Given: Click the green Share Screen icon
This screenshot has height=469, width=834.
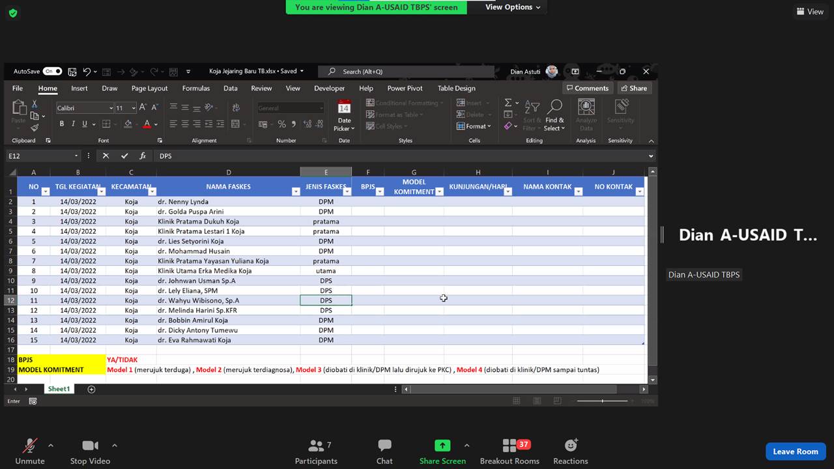Looking at the screenshot, I should click(x=442, y=446).
